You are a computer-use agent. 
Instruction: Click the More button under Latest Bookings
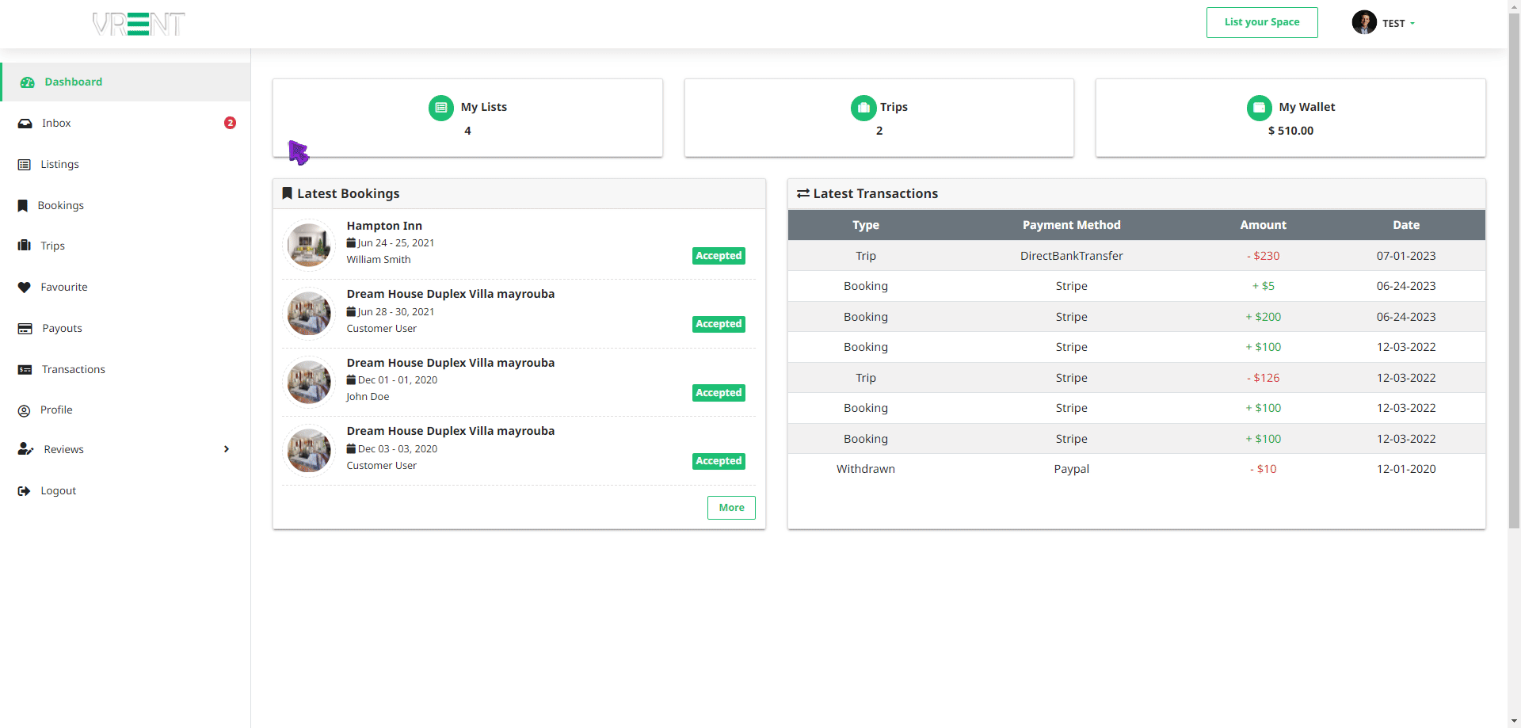coord(730,508)
